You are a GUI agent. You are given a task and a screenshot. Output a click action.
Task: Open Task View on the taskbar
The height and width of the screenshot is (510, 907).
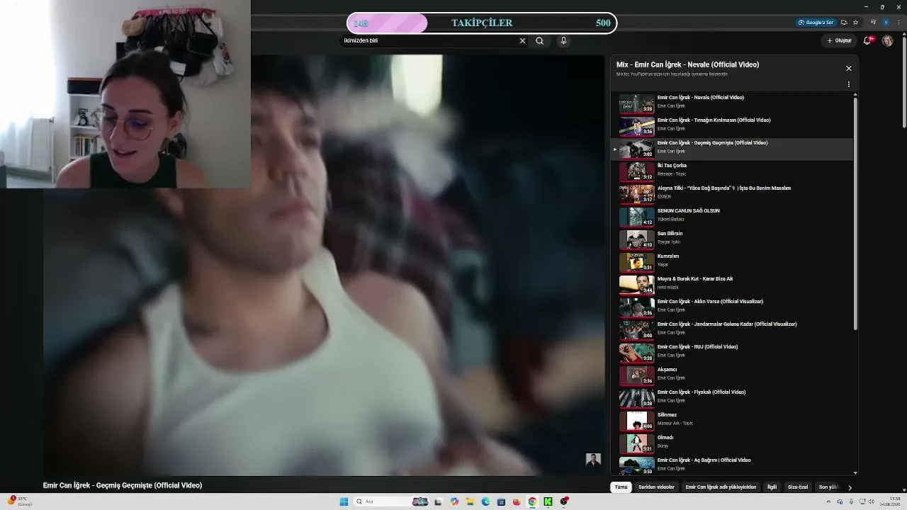point(438,501)
